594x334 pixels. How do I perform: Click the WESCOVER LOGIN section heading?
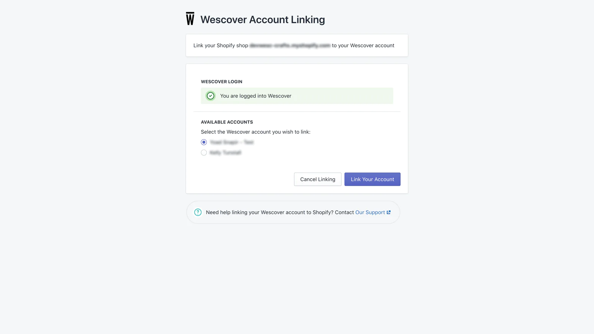pyautogui.click(x=222, y=82)
